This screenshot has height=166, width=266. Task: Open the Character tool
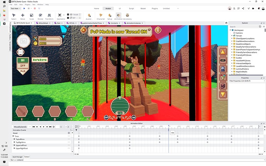coord(101,17)
